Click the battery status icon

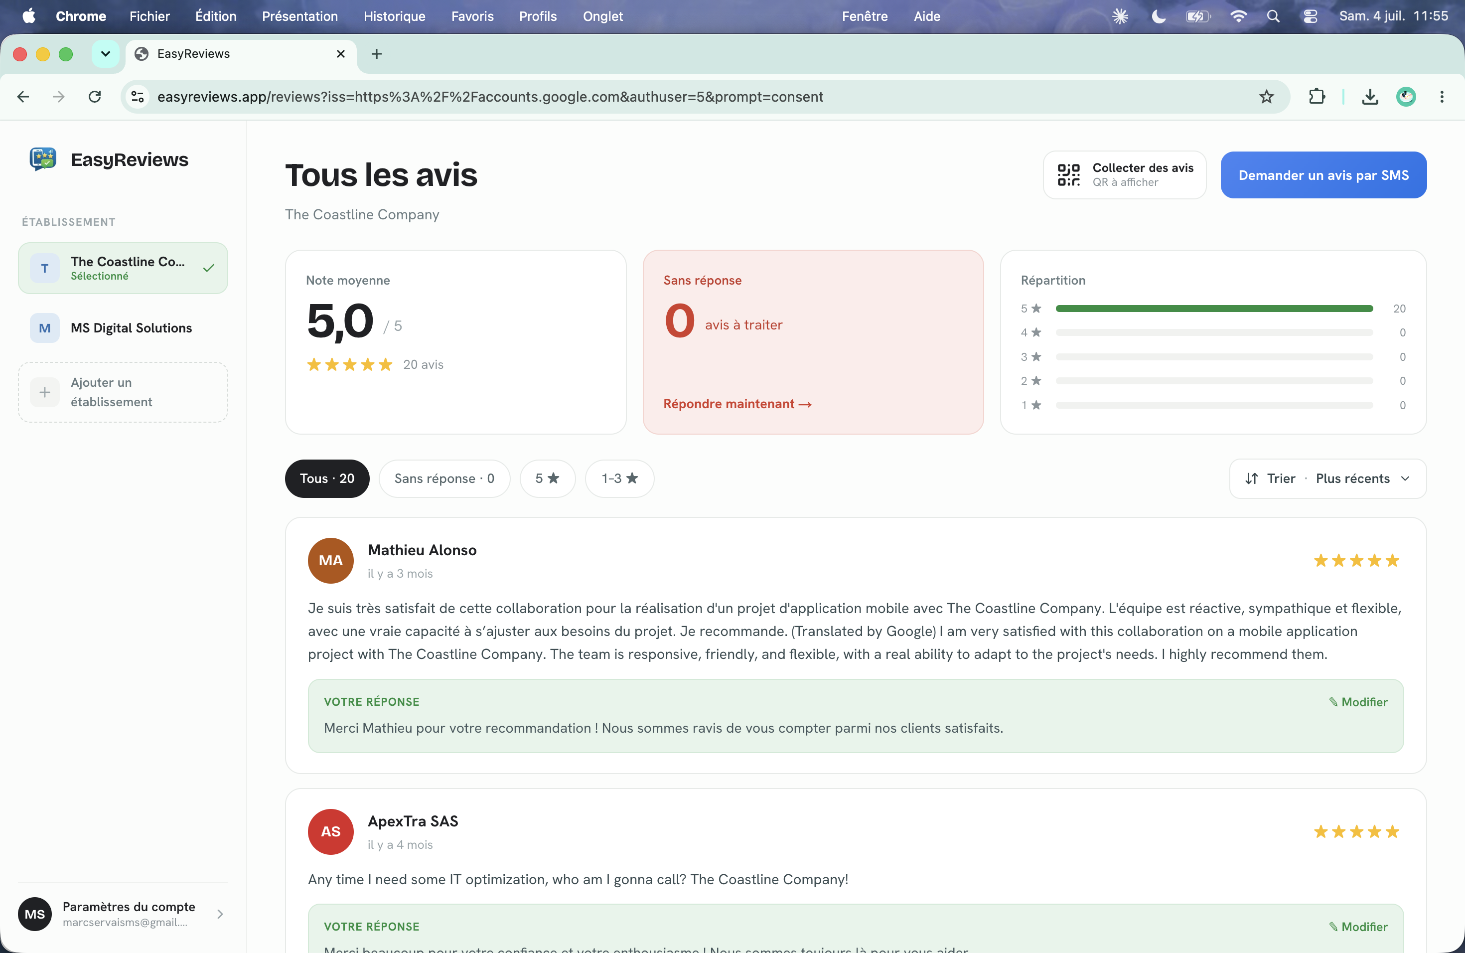pyautogui.click(x=1198, y=16)
